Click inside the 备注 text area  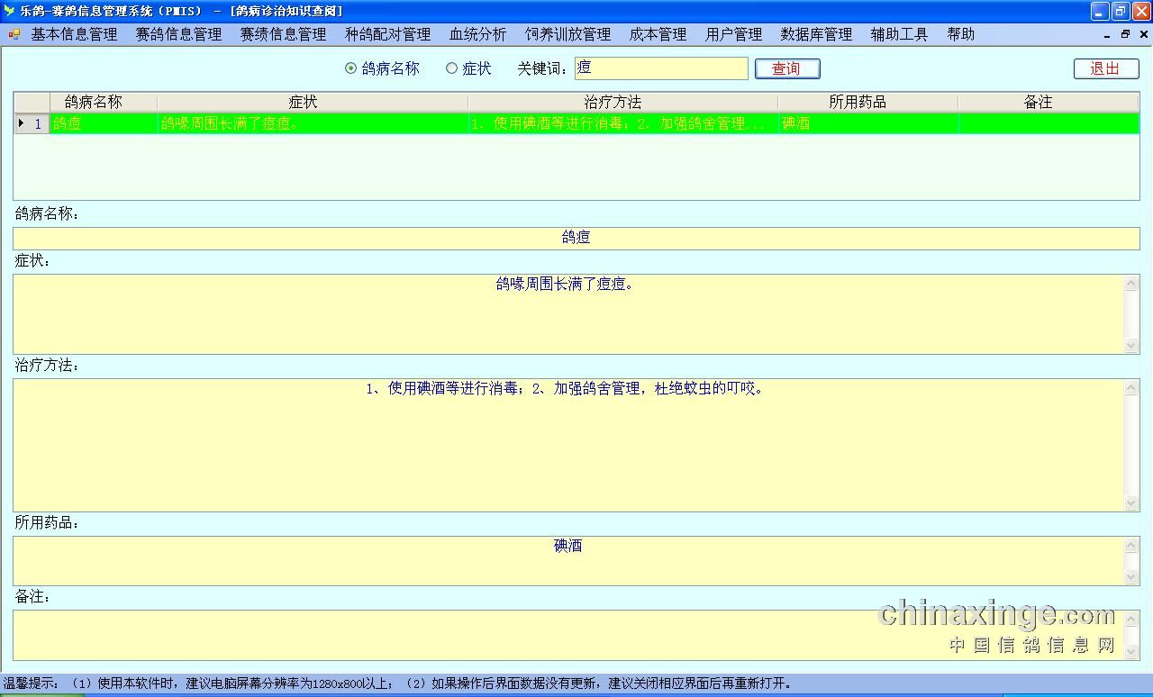568,635
